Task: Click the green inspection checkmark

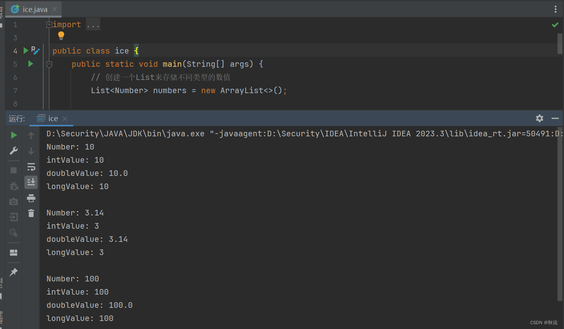Action: pos(555,25)
